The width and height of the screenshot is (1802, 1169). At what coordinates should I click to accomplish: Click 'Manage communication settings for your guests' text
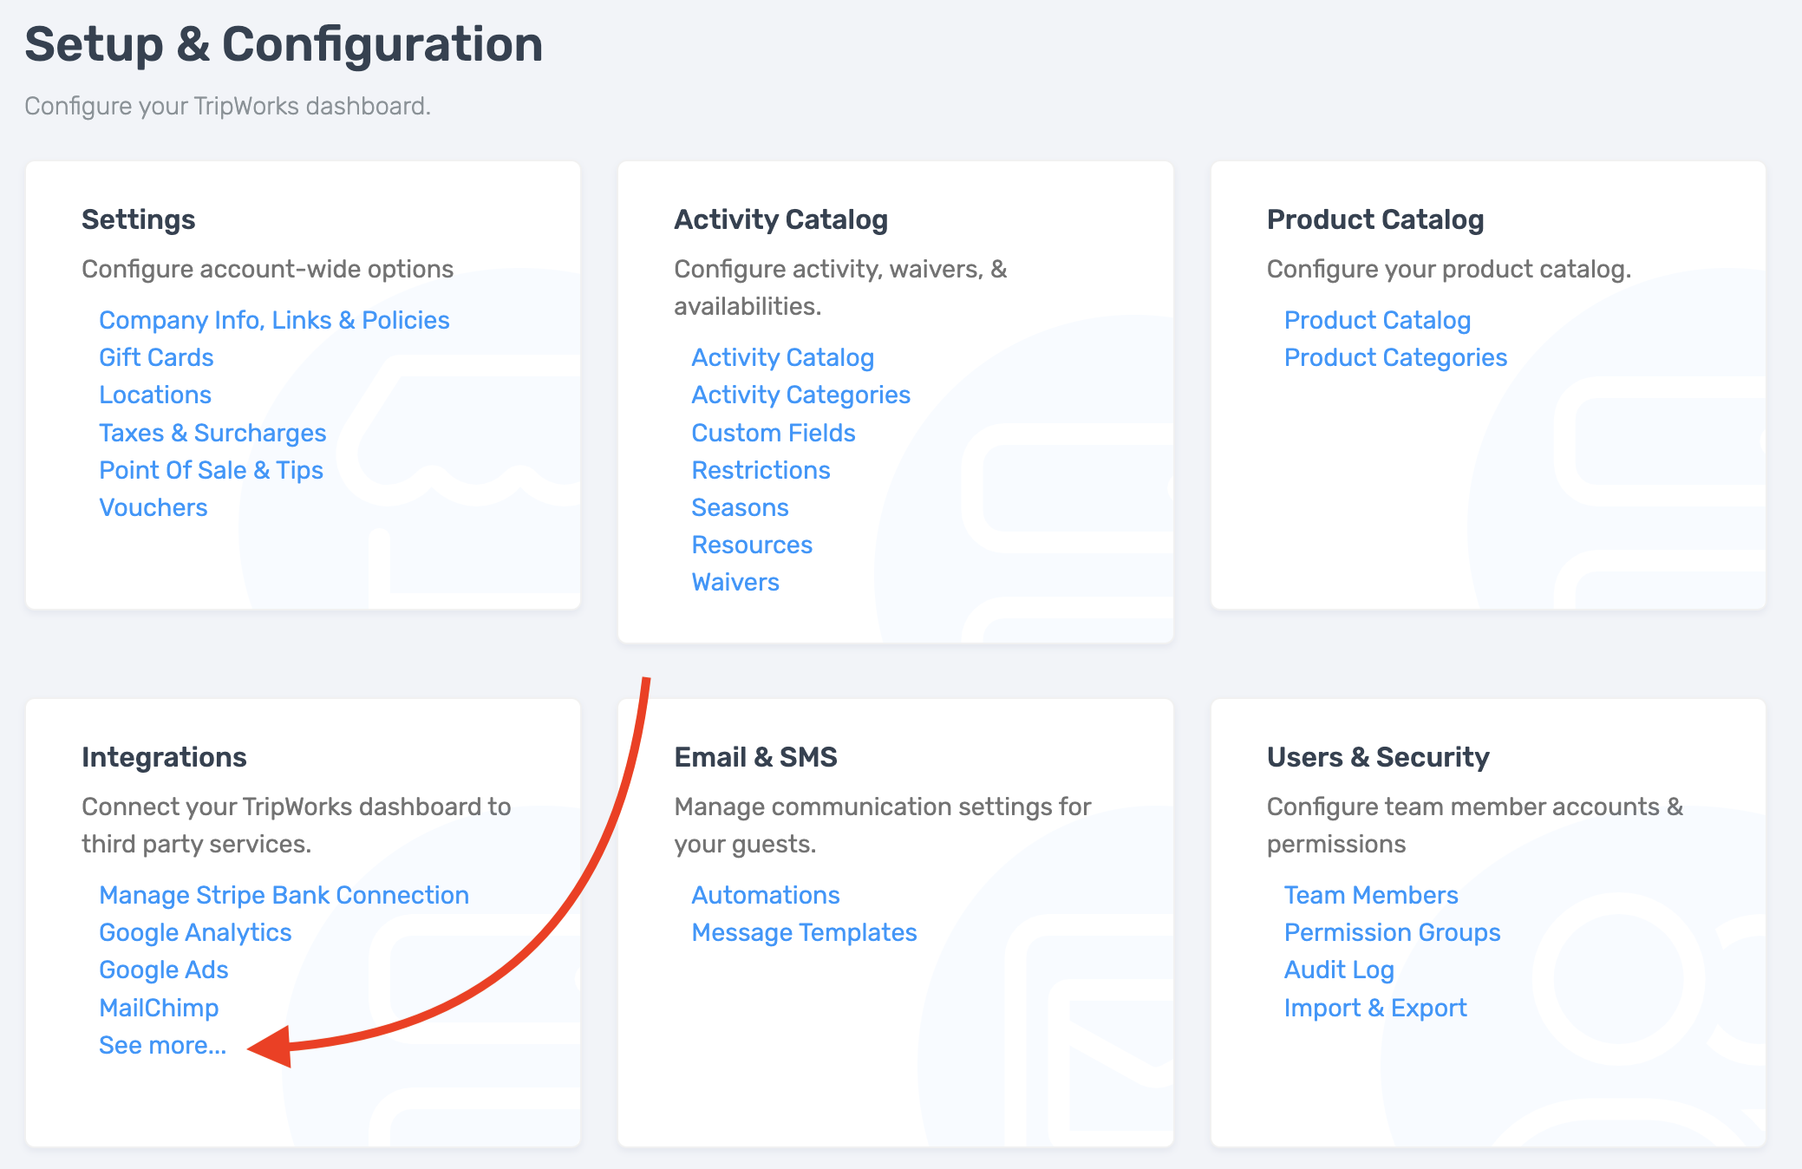point(882,825)
